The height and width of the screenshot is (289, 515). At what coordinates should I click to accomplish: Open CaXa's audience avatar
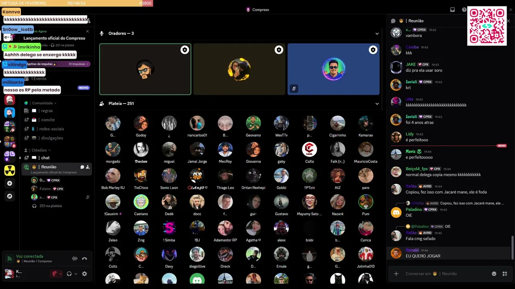pyautogui.click(x=309, y=149)
